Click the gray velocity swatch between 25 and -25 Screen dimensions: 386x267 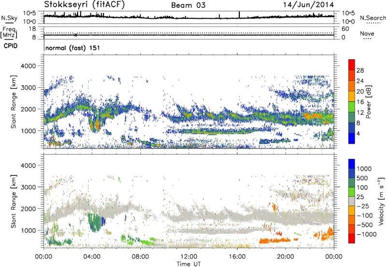(x=352, y=201)
